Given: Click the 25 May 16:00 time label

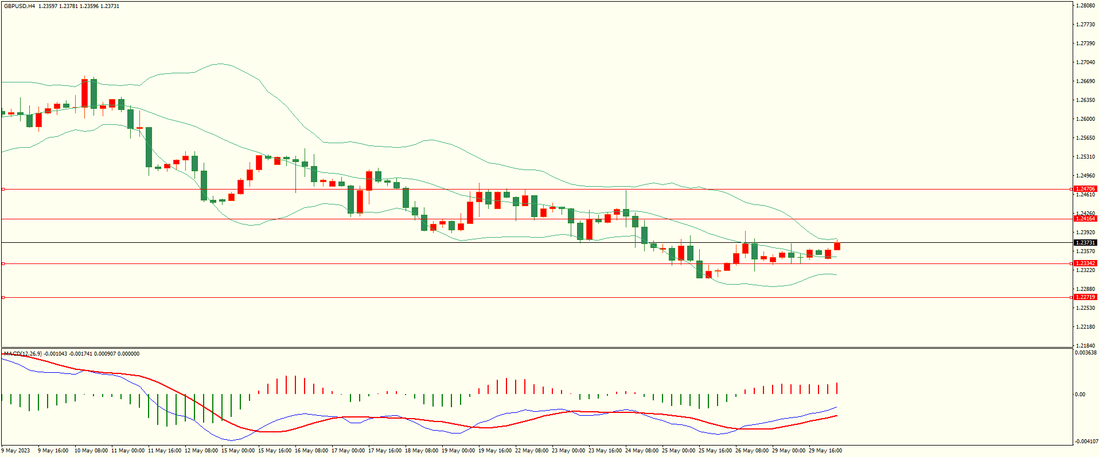Looking at the screenshot, I should click(715, 451).
